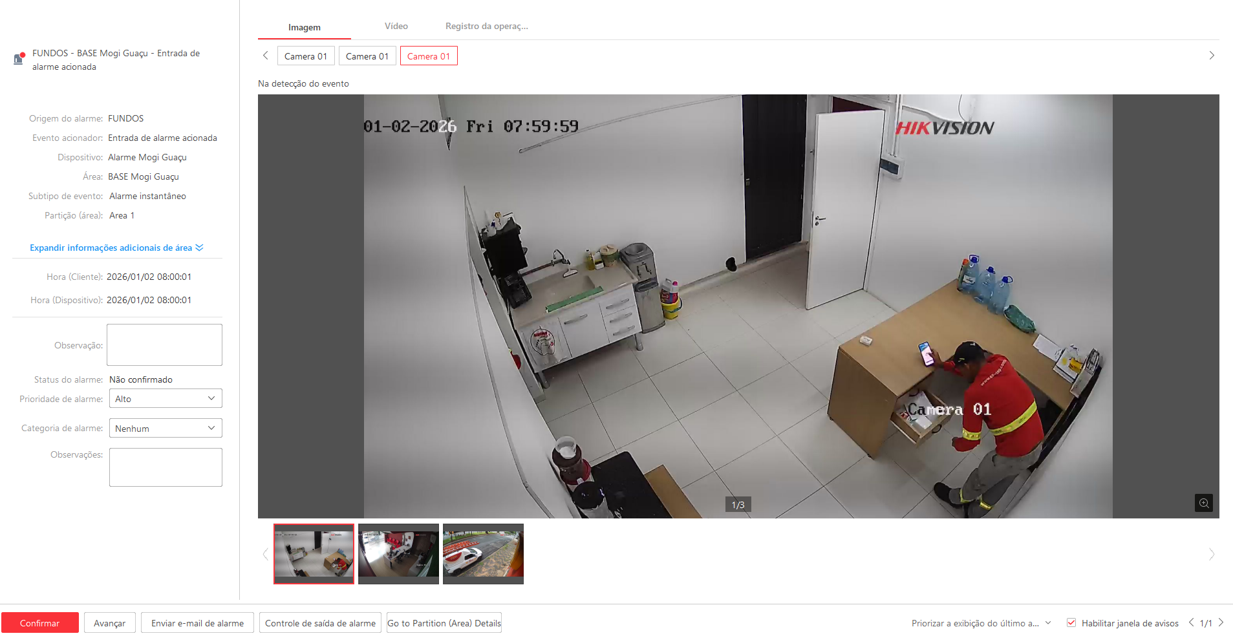Click the alarm siren icon beside FUNDOS title
The image size is (1233, 638).
[19, 59]
